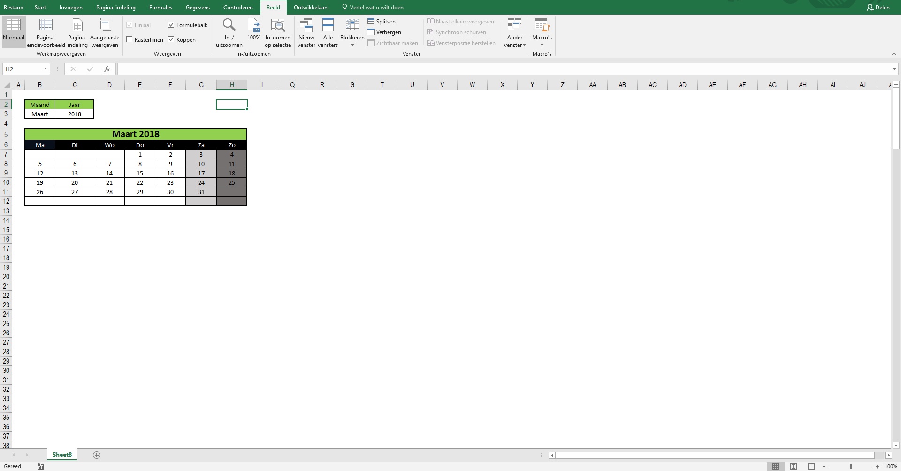Screen dimensions: 901x471
Task: Click the Ander venster button
Action: pos(515,33)
